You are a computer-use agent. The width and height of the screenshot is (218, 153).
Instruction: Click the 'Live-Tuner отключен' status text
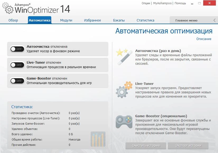(x=44, y=63)
